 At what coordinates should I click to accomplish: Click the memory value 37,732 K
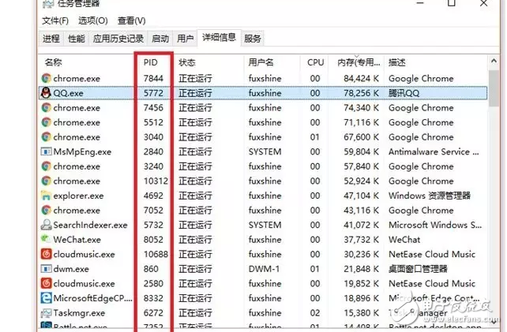(x=361, y=239)
